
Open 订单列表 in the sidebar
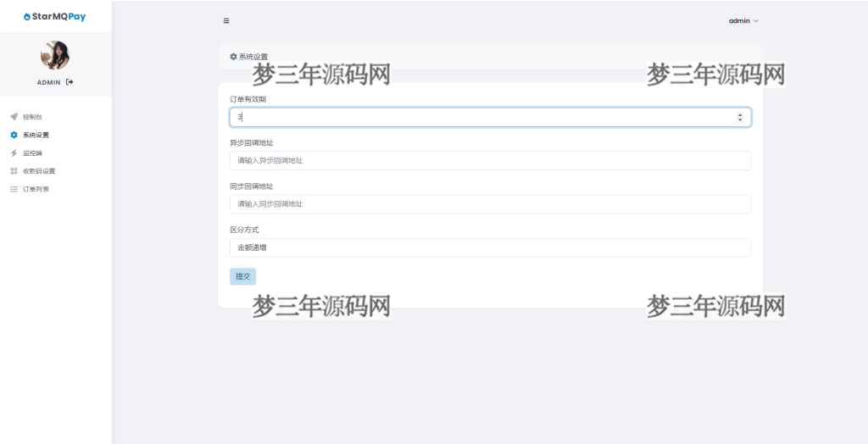click(36, 189)
